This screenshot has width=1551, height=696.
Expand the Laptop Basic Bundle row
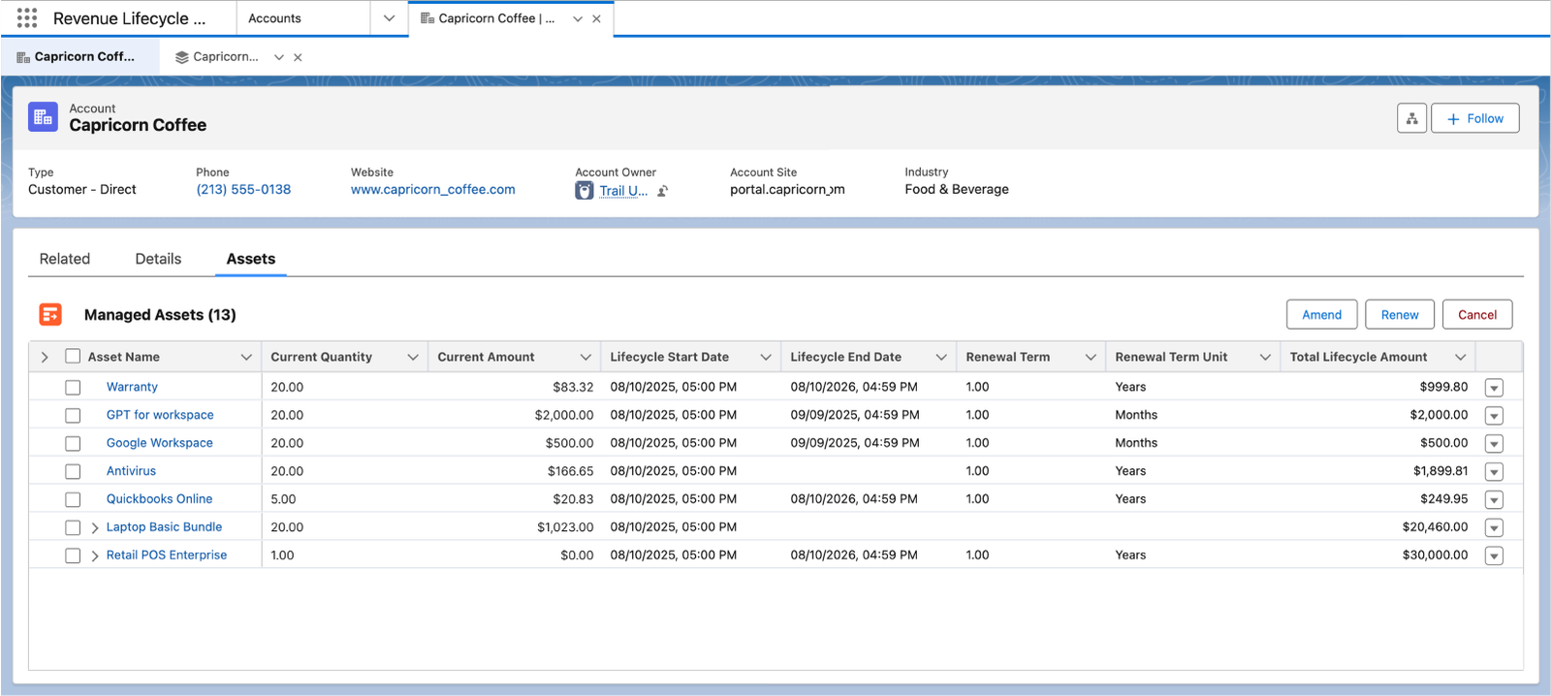tap(95, 528)
